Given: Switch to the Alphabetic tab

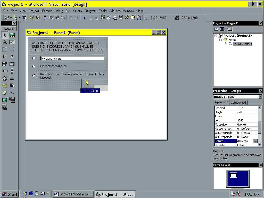Looking at the screenshot, I should point(221,102).
